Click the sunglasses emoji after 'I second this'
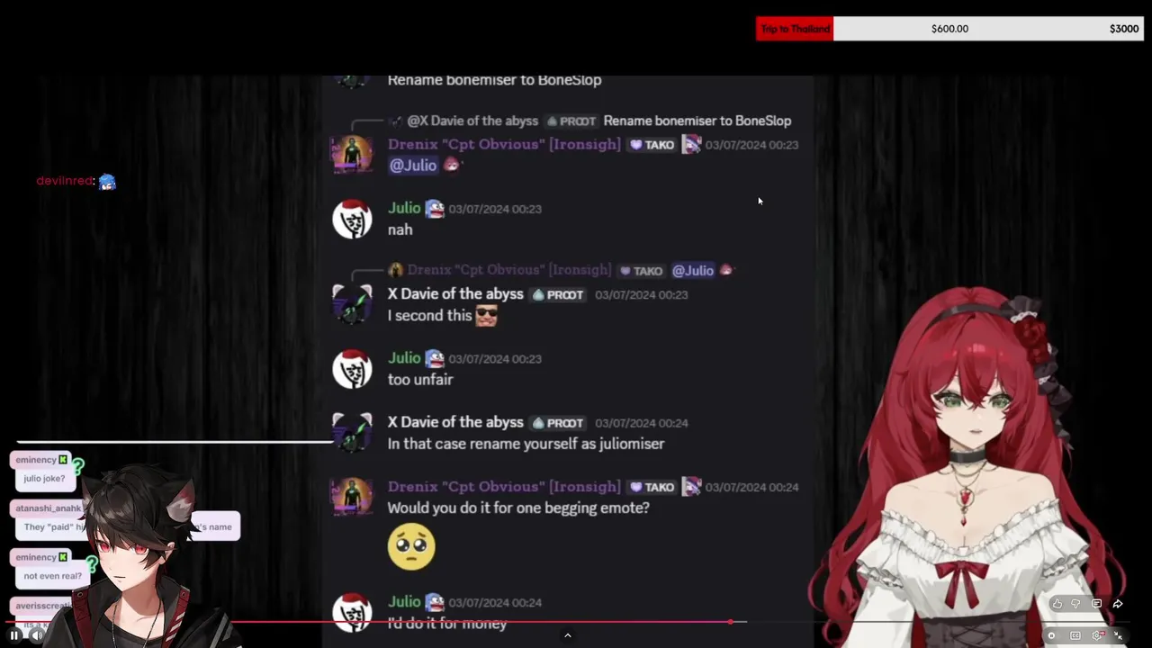The image size is (1152, 648). [x=486, y=316]
